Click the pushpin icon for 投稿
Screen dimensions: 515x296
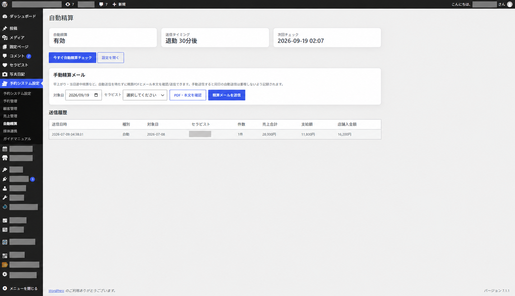[5, 28]
